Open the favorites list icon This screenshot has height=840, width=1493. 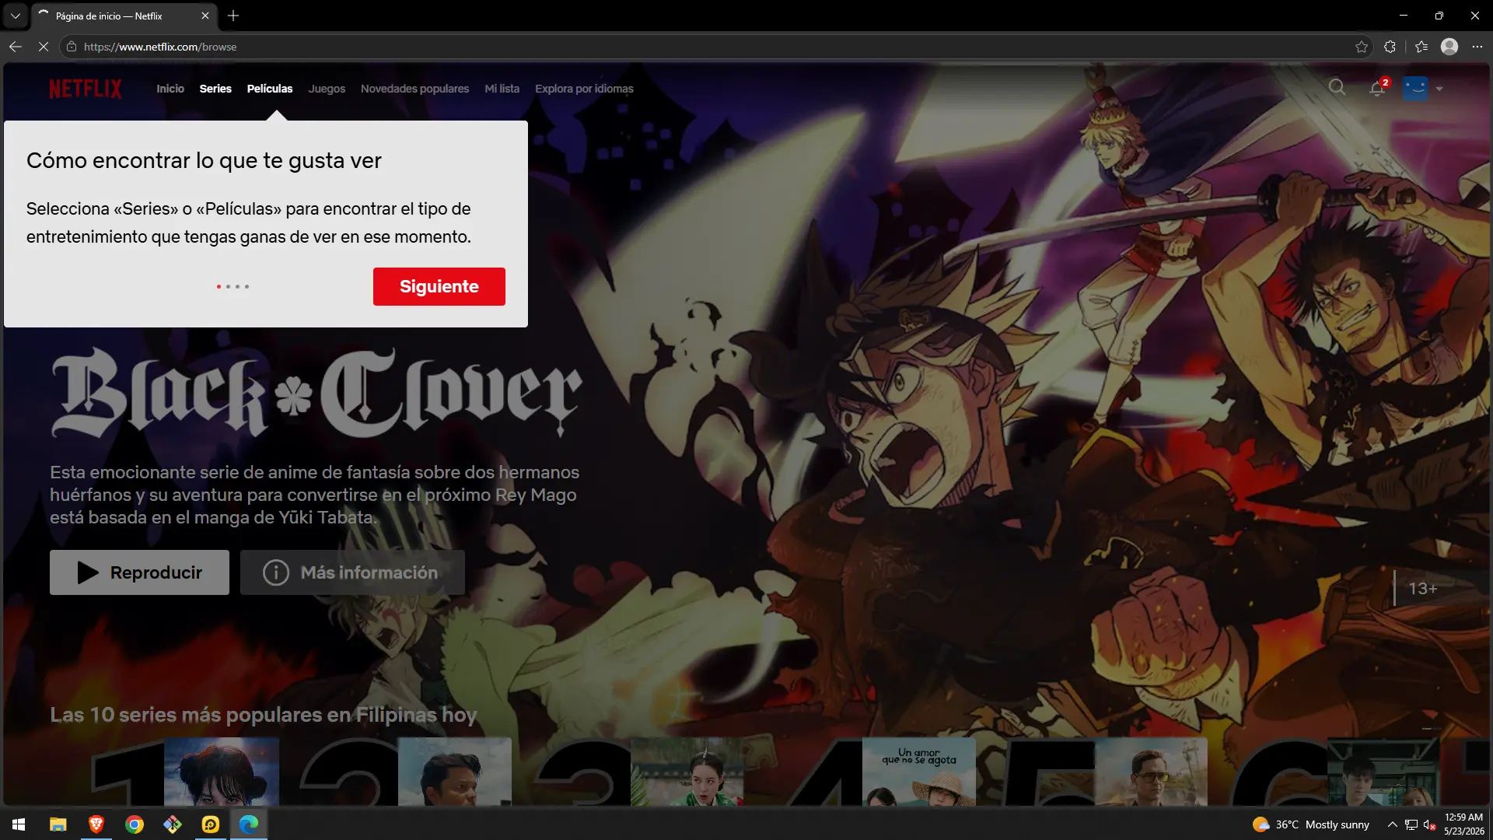tap(1421, 47)
